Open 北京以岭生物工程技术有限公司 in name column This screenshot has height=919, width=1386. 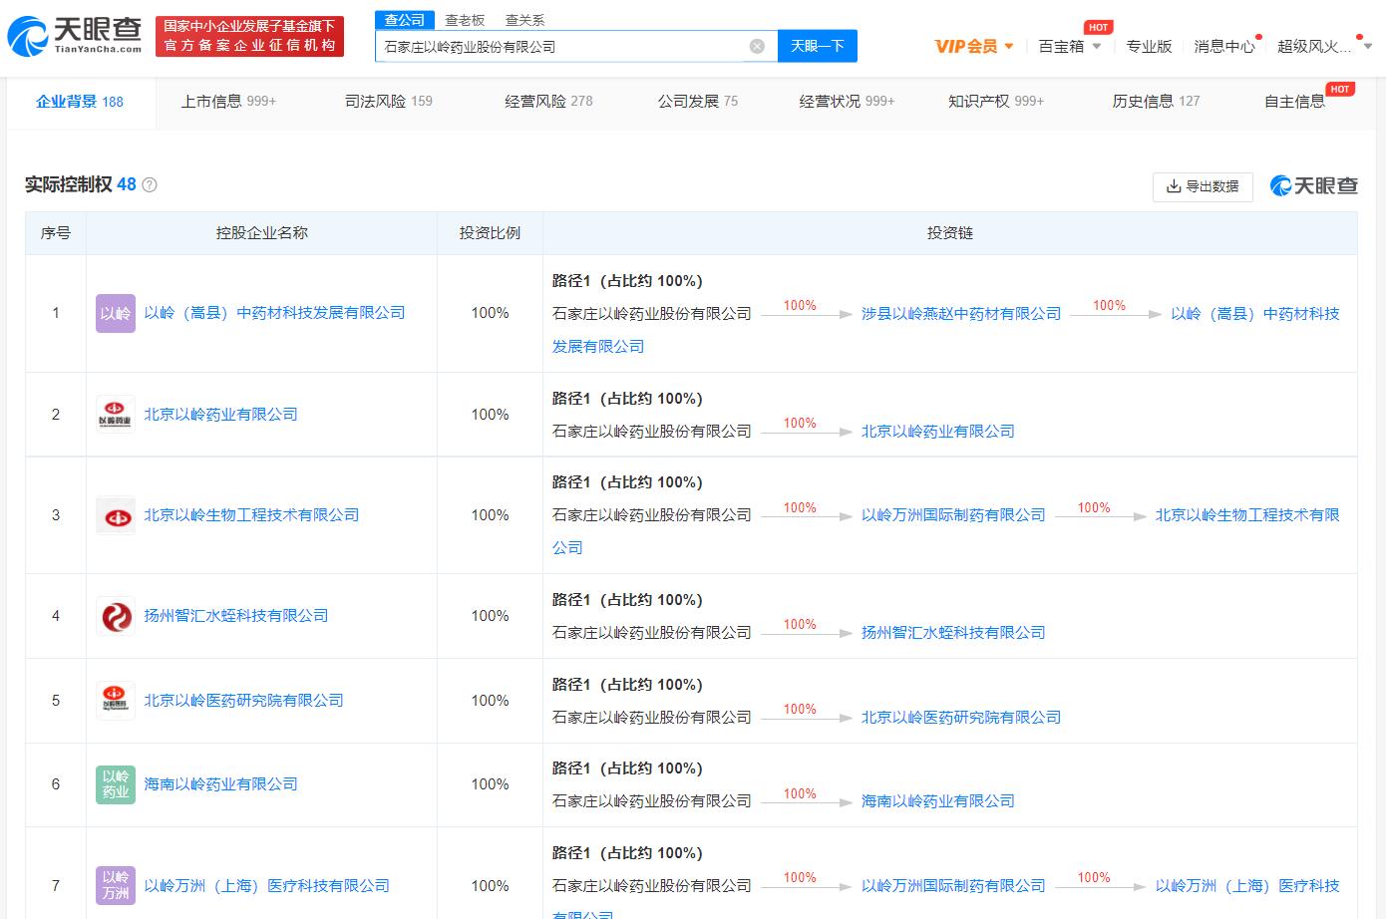pos(251,515)
